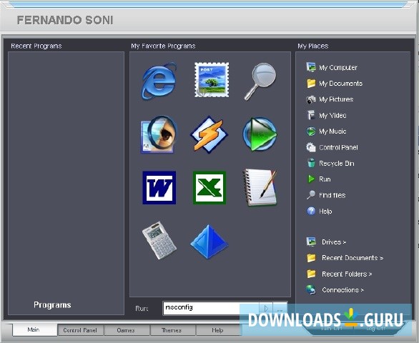Click the Drives monitor icon
The image size is (419, 343).
point(311,242)
